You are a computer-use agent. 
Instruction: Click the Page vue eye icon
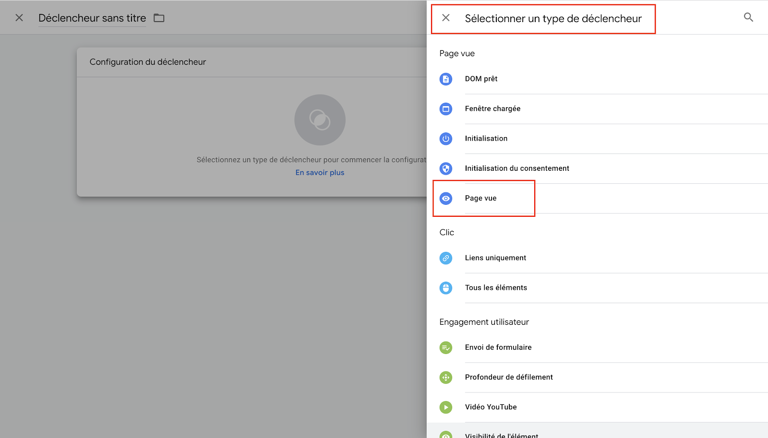(x=446, y=198)
